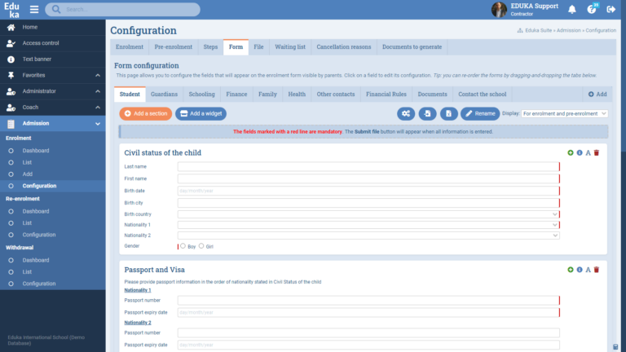The image size is (626, 352).
Task: Toggle the hamburger sidebar menu
Action: point(33,10)
